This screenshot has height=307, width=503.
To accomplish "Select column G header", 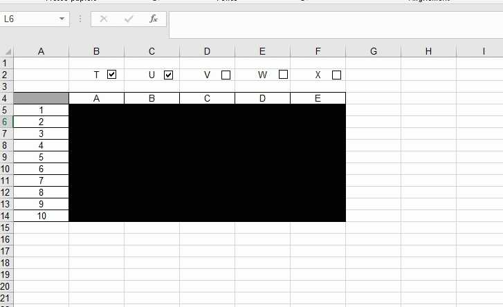I will (x=374, y=51).
